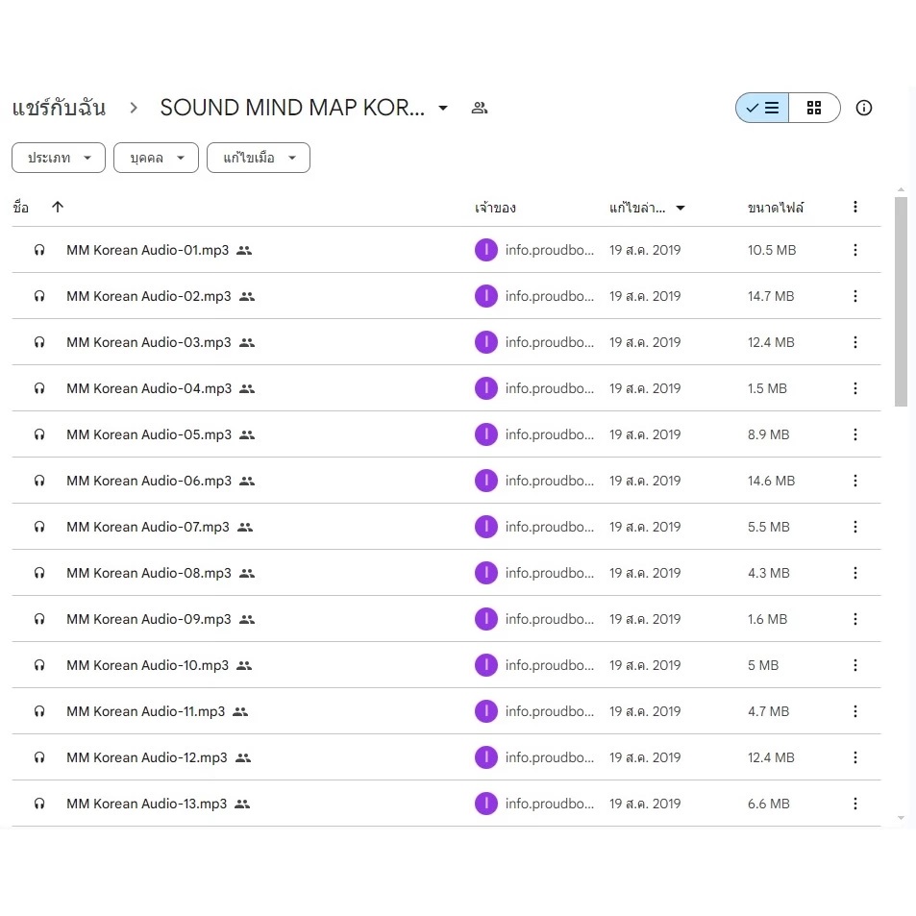Image resolution: width=916 pixels, height=916 pixels.
Task: Expand the บุคคล filter dropdown
Action: tap(156, 158)
